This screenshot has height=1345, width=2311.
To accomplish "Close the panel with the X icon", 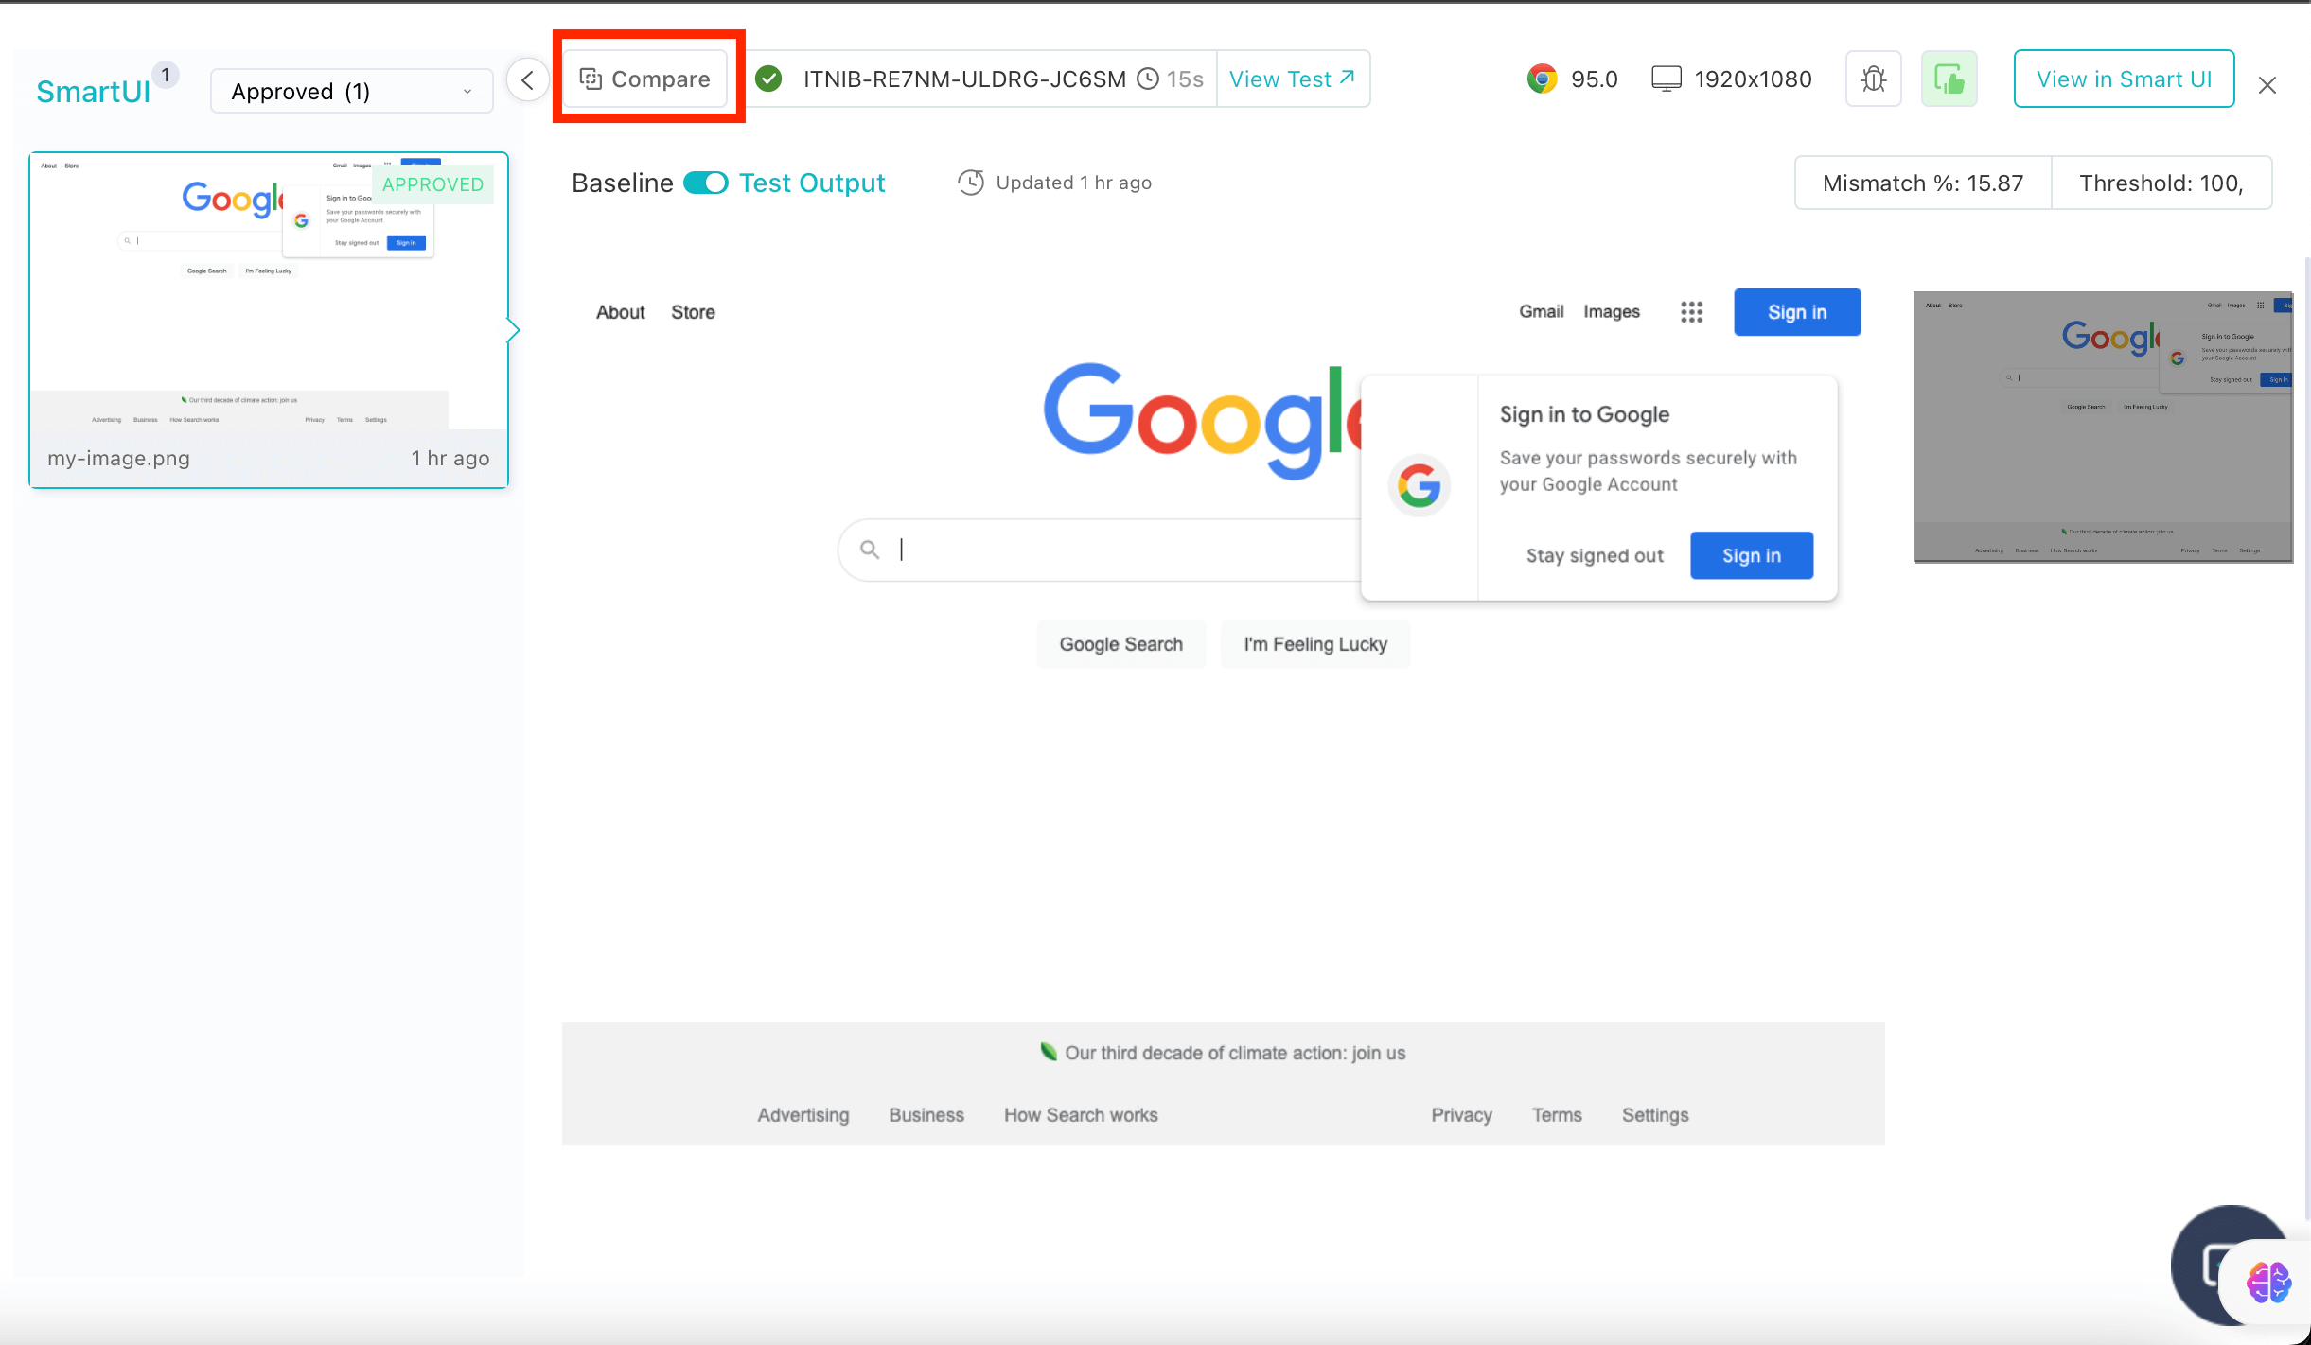I will point(2267,86).
